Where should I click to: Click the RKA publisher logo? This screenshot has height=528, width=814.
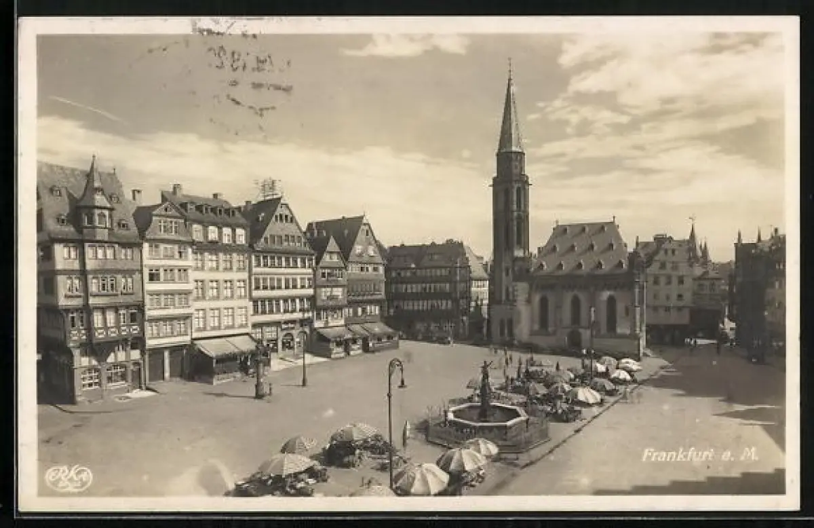point(69,478)
